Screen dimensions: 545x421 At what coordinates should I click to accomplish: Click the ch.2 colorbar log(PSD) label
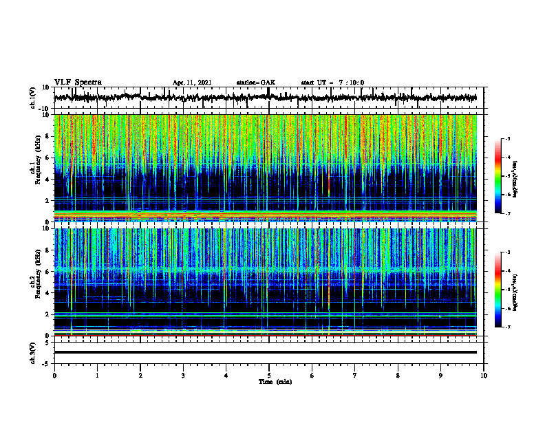(x=515, y=292)
